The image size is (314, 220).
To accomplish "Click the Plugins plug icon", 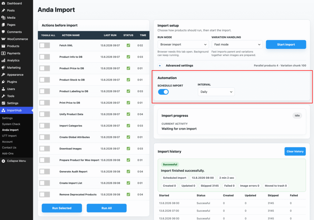I will (3, 82).
